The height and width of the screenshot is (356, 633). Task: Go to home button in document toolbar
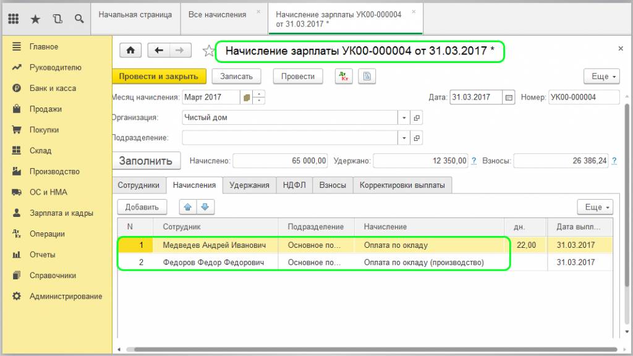pyautogui.click(x=130, y=51)
